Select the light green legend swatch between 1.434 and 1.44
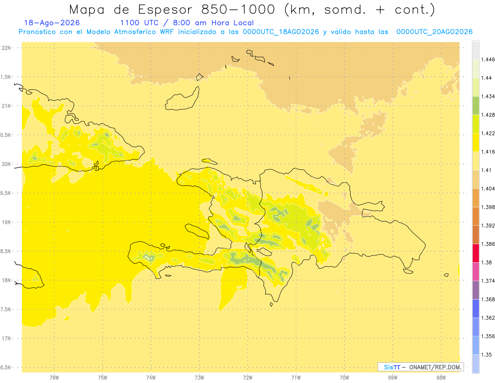This screenshot has height=383, width=495. click(476, 87)
